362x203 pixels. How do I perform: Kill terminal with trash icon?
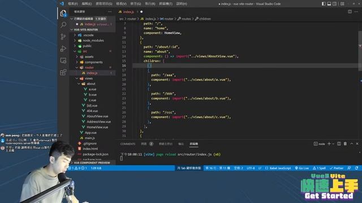click(345, 144)
